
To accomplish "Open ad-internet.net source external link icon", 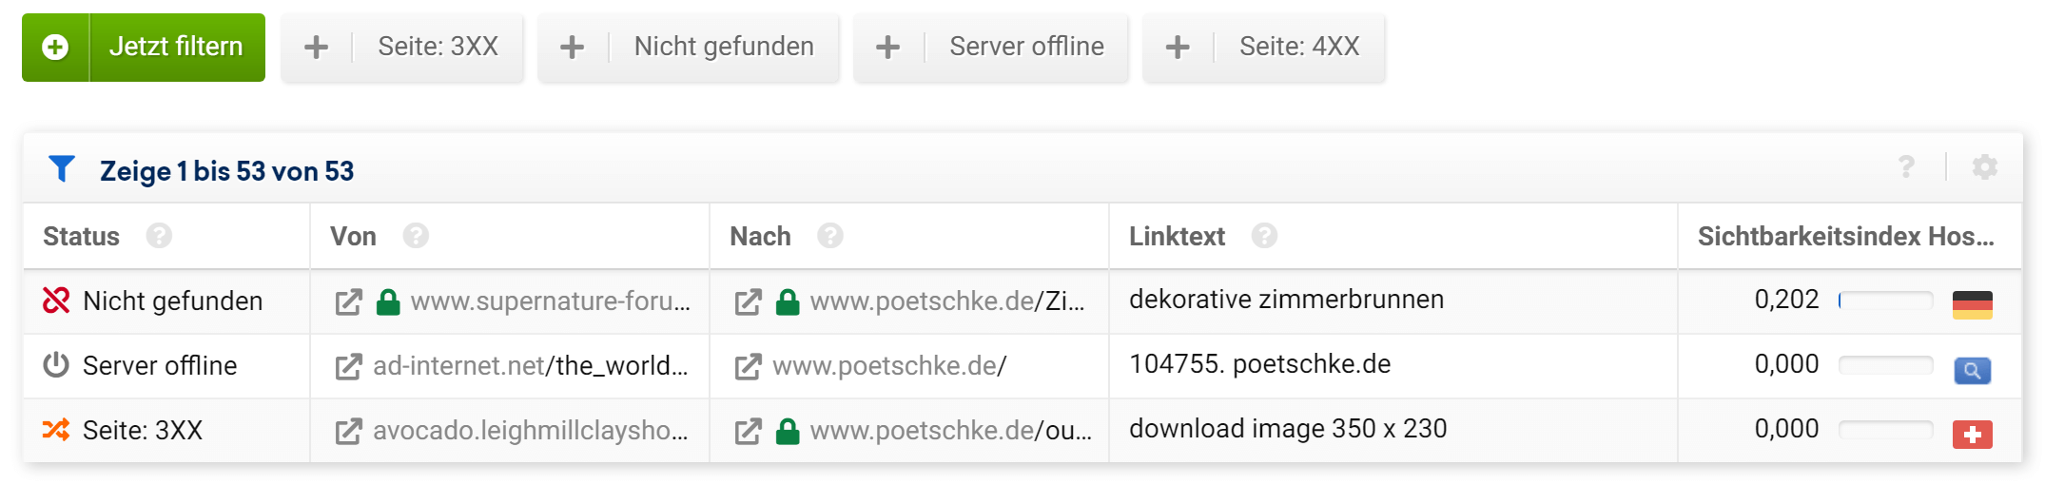I will pyautogui.click(x=348, y=366).
